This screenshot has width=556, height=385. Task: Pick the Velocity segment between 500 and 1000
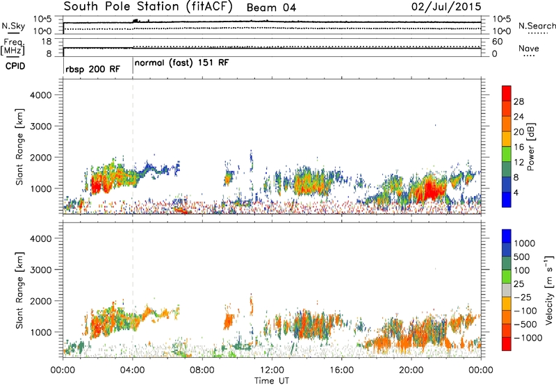click(507, 249)
